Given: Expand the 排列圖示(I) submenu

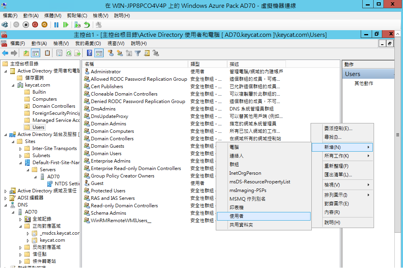Looking at the screenshot, I should coord(342,195).
